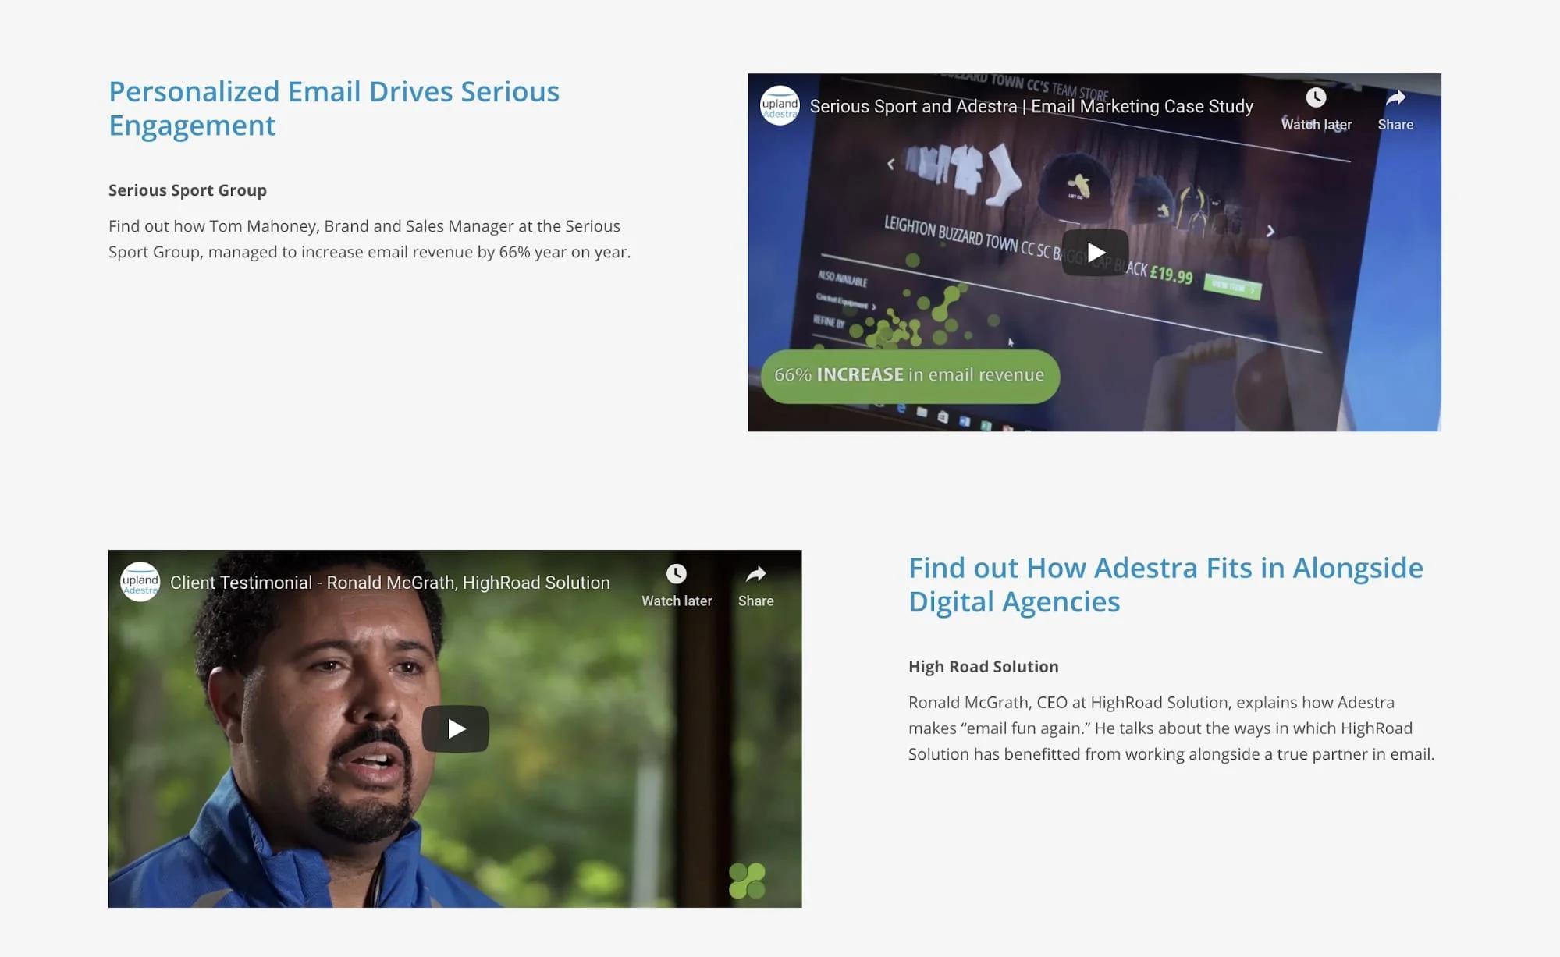This screenshot has width=1560, height=957.
Task: Click Share arrow on Client Testimonial video
Action: click(755, 575)
